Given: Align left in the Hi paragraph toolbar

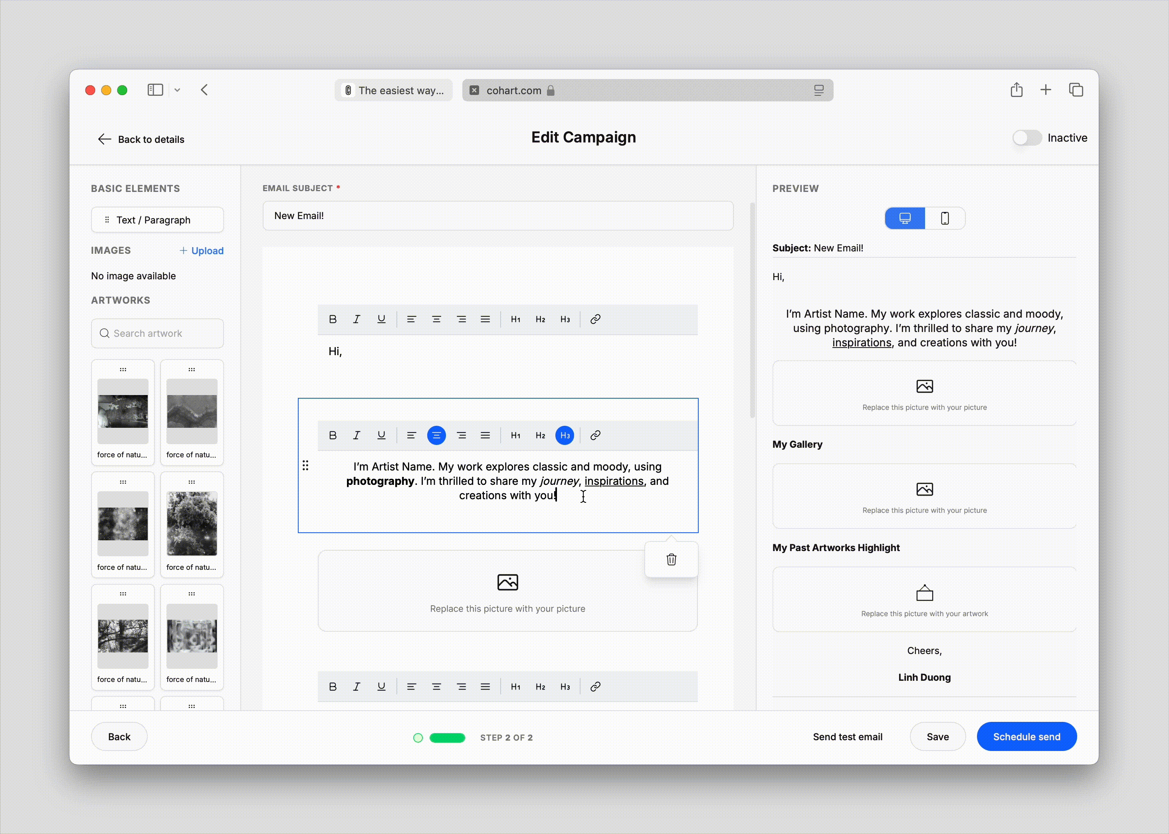Looking at the screenshot, I should pos(411,319).
